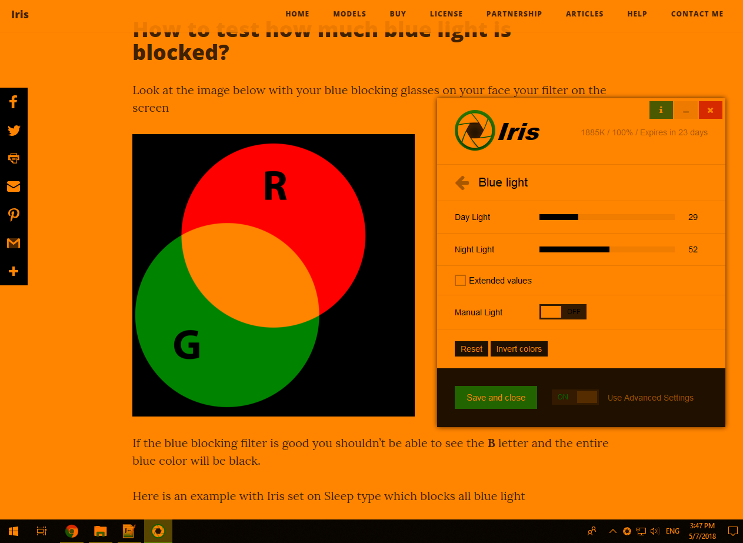Share through Gmail icon
Image resolution: width=743 pixels, height=543 pixels.
14,243
